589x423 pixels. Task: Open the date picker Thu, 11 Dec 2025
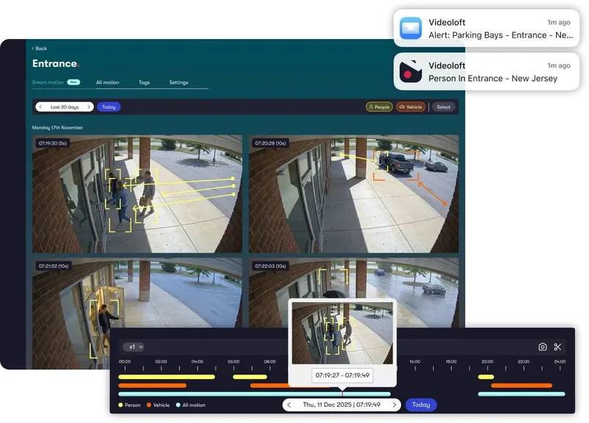[x=342, y=405]
